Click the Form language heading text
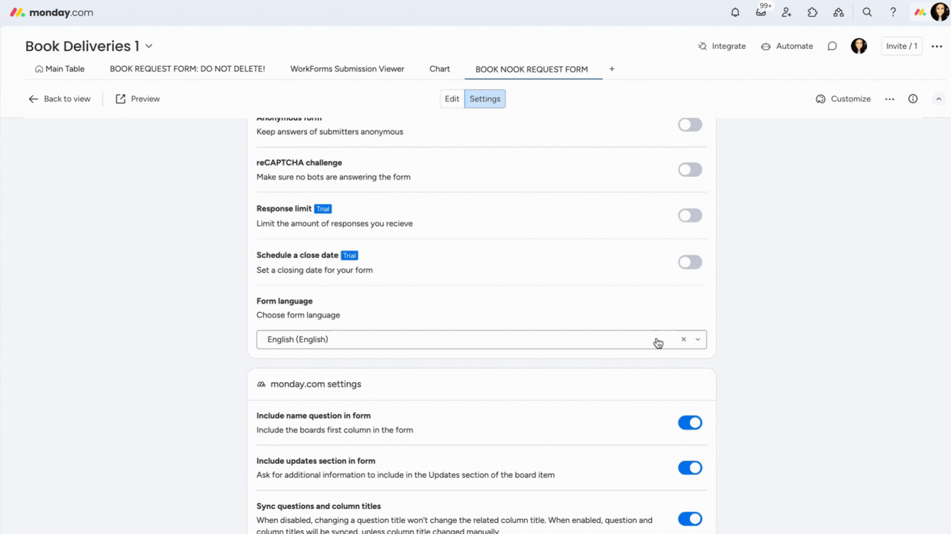 coord(284,301)
